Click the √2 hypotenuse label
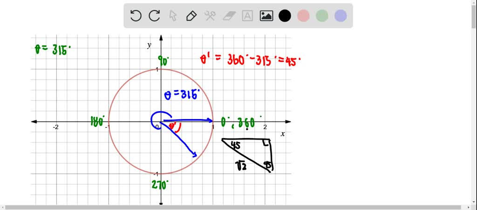 point(241,166)
